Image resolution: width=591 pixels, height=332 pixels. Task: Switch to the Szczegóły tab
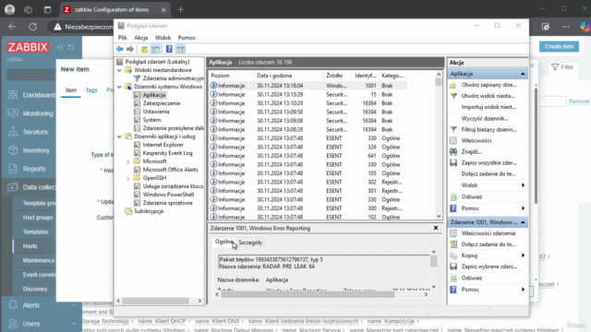[x=250, y=243]
